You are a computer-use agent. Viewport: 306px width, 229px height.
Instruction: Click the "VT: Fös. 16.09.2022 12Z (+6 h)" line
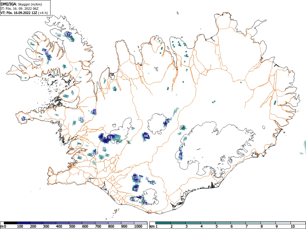pos(24,13)
